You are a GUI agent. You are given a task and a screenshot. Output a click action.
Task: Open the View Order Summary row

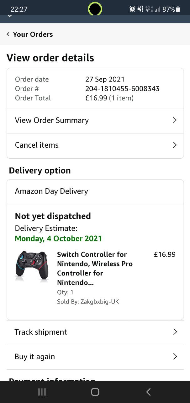click(x=52, y=120)
